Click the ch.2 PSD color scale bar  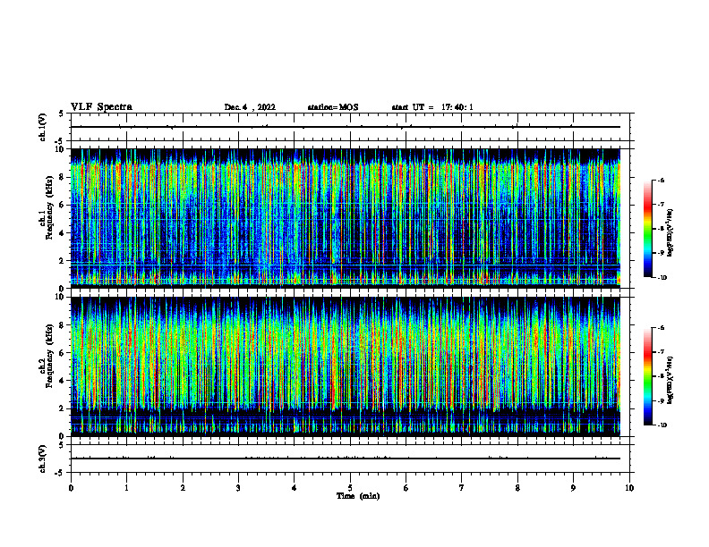pos(647,376)
